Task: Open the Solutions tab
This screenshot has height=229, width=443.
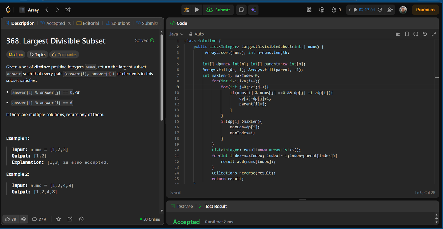Action: click(x=118, y=23)
